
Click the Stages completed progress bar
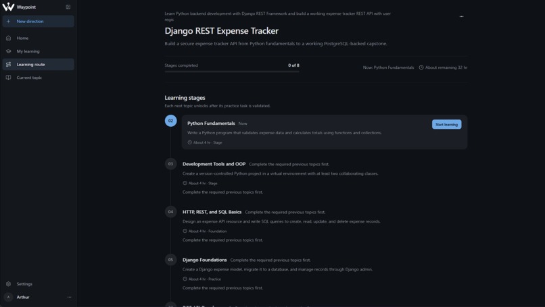pos(232,72)
